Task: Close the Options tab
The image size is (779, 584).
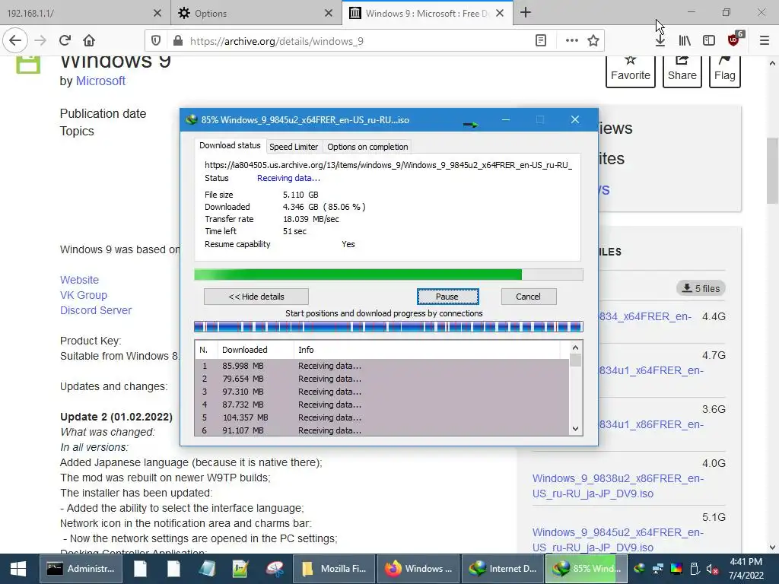Action: (x=329, y=14)
